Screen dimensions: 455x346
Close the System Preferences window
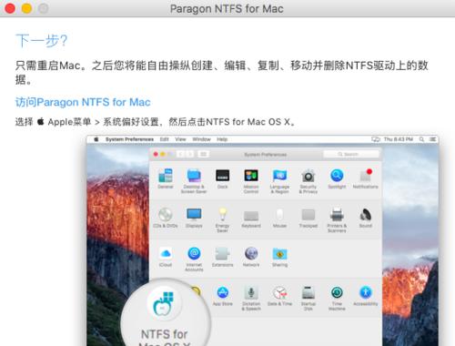156,154
